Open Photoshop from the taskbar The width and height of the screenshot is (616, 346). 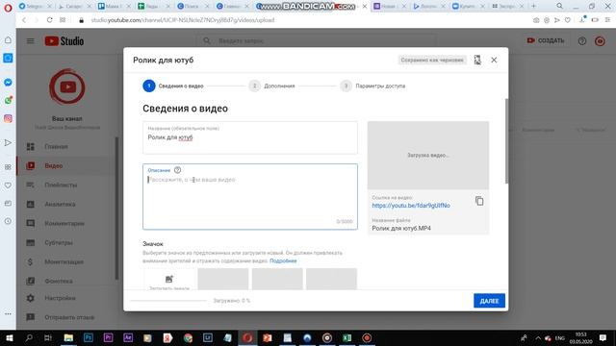point(89,337)
